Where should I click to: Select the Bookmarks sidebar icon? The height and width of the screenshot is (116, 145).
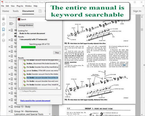3,29
